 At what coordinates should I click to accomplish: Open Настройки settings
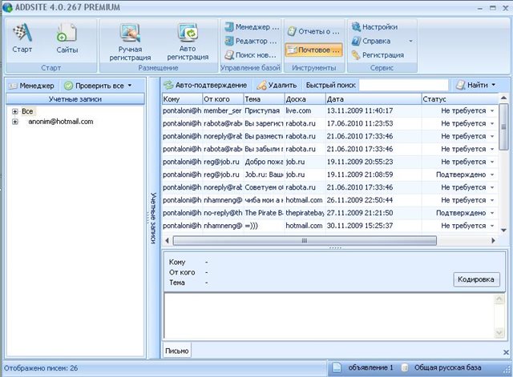click(374, 26)
